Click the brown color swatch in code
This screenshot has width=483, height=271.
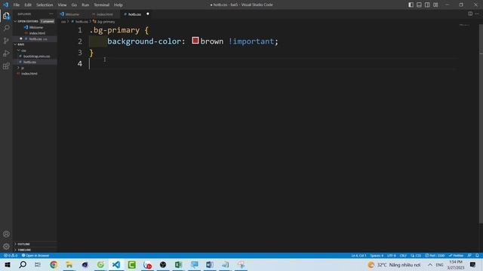(195, 40)
